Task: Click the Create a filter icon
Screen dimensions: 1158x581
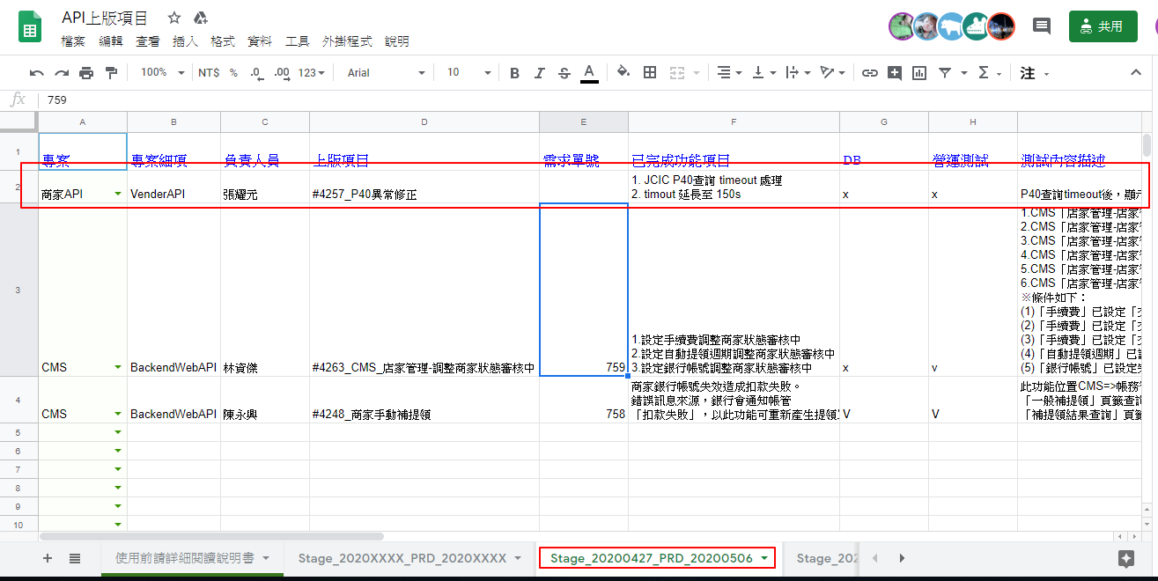Action: click(944, 73)
